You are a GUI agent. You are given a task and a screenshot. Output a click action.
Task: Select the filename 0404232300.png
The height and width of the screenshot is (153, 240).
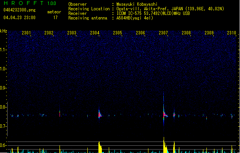(x=19, y=10)
